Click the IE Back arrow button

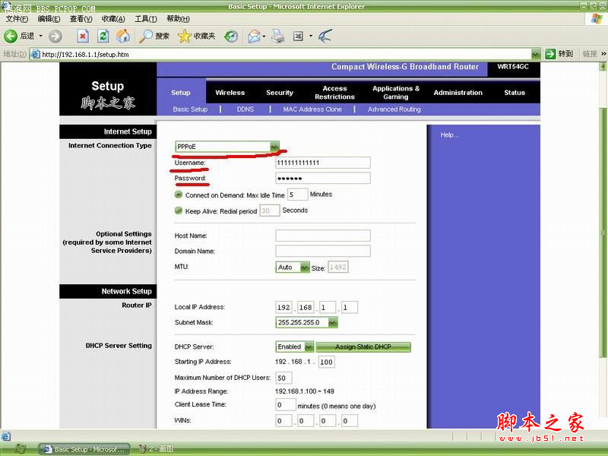pyautogui.click(x=11, y=36)
